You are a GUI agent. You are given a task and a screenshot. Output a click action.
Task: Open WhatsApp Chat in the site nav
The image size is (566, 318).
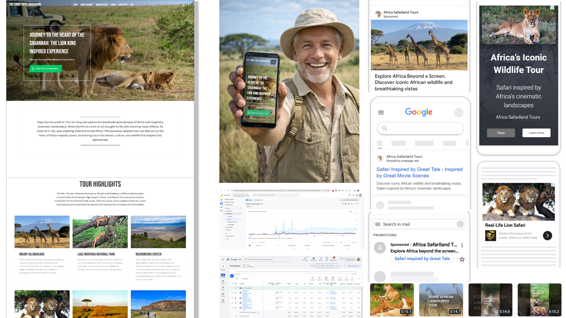[x=102, y=5]
